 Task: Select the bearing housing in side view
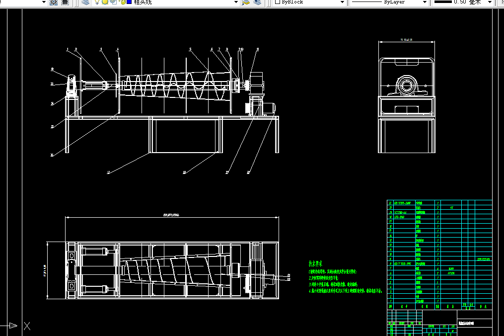407,86
